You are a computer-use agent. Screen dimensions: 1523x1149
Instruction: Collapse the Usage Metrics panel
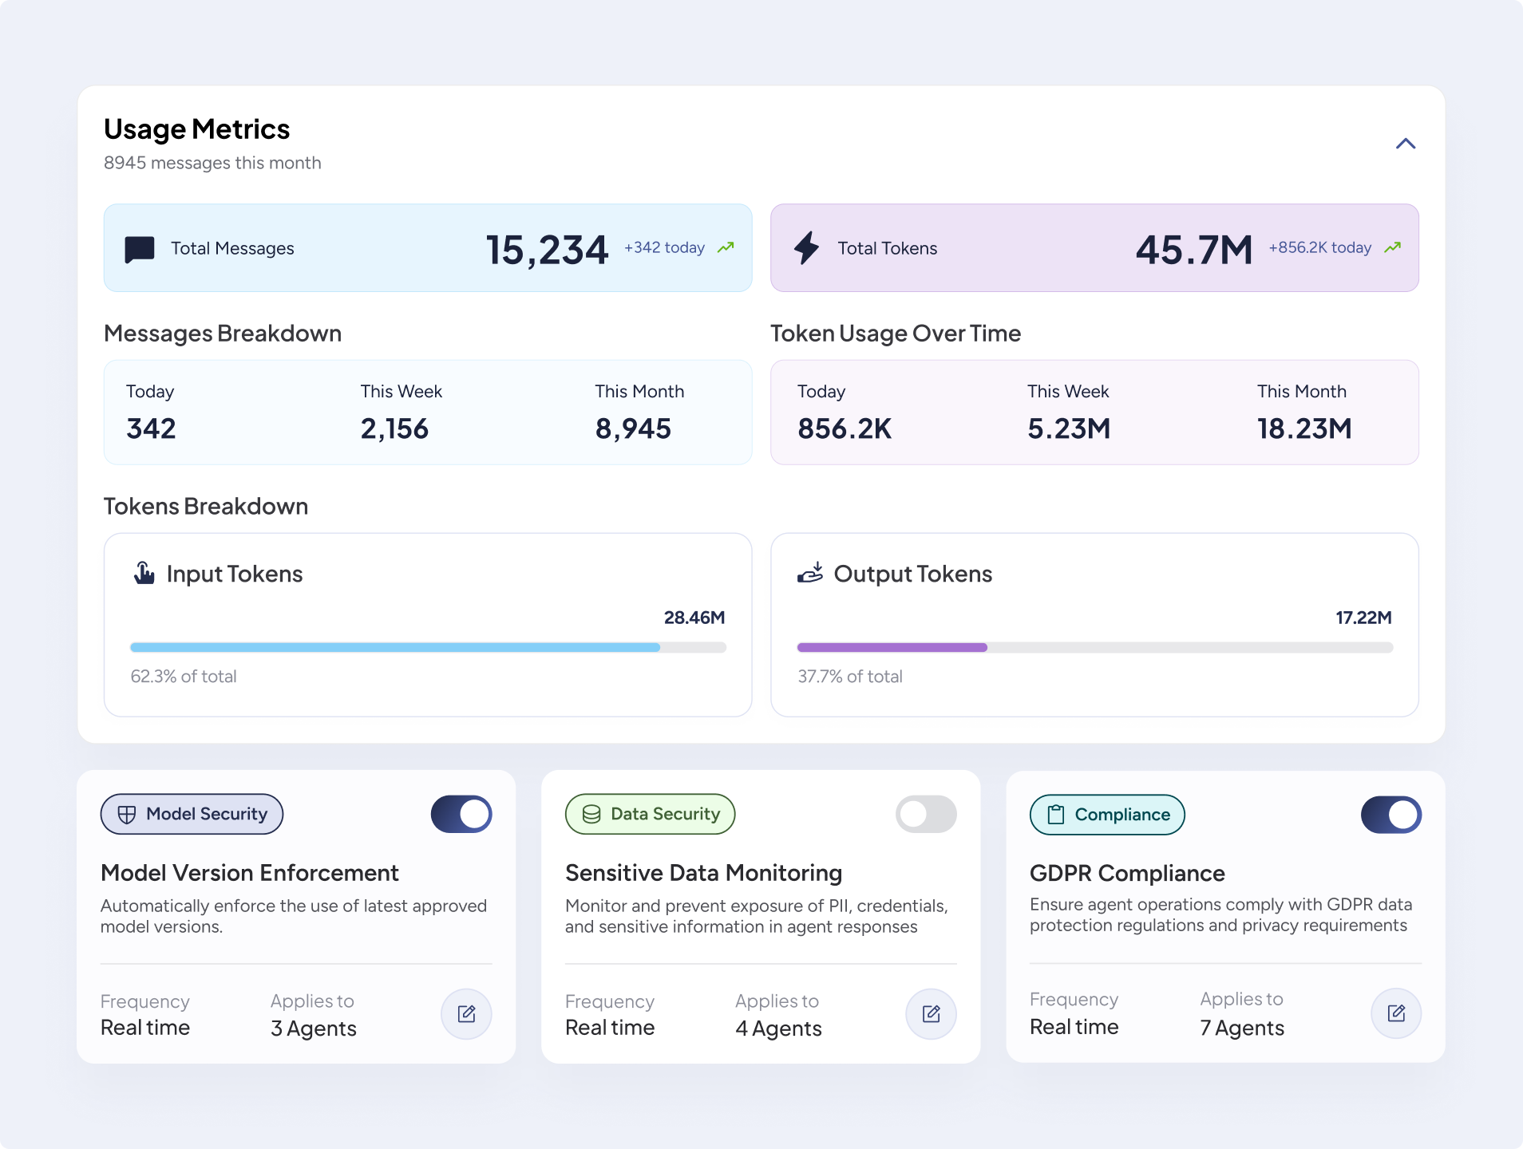coord(1405,144)
